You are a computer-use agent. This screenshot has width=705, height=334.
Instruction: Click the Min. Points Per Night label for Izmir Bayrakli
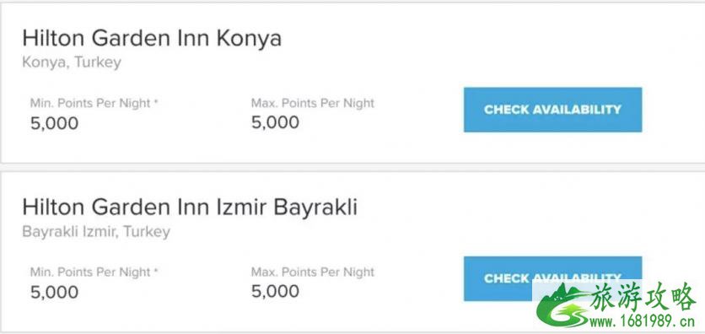click(x=90, y=272)
